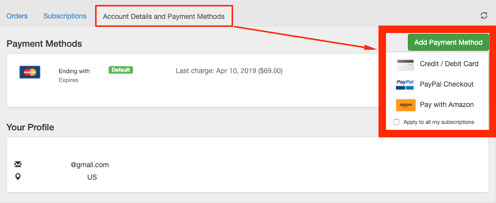
Task: Click the refresh icon at top right
Action: pos(484,15)
